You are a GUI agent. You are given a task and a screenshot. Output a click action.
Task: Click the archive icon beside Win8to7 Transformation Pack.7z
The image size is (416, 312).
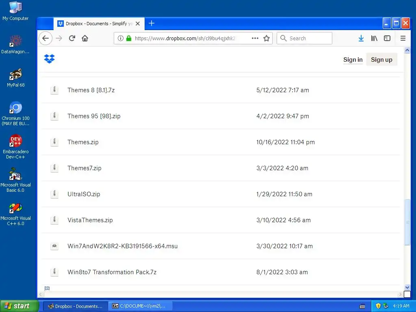(54, 272)
